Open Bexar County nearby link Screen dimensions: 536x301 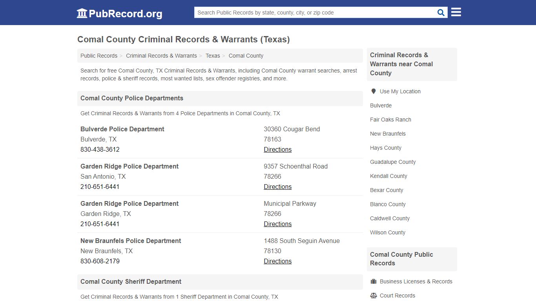pyautogui.click(x=387, y=190)
